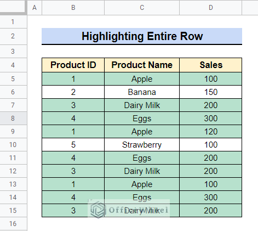Select row 16 header
Image resolution: width=258 pixels, height=231 pixels.
[13, 224]
